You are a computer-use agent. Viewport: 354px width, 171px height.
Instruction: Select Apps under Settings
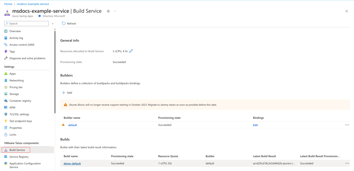click(13, 74)
